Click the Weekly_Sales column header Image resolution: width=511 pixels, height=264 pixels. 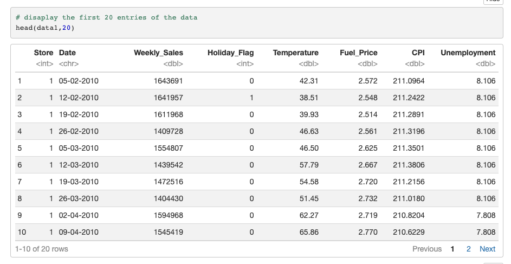click(x=158, y=53)
